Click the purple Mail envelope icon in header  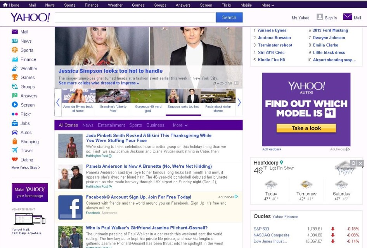[347, 17]
